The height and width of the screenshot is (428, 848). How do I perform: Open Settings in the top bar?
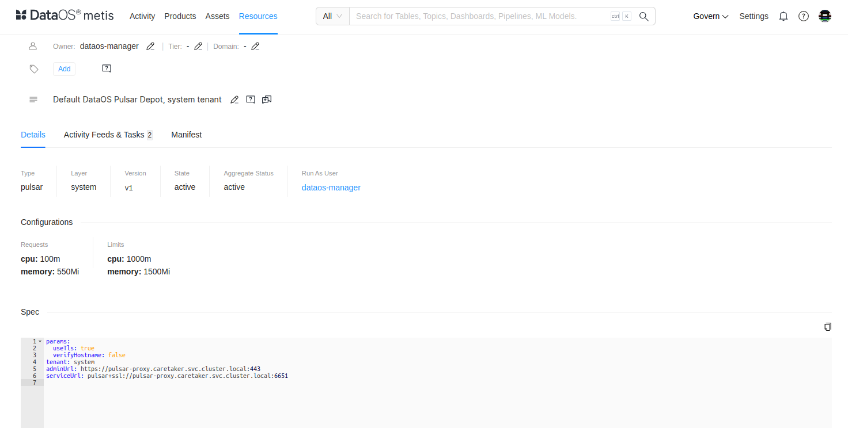(754, 16)
